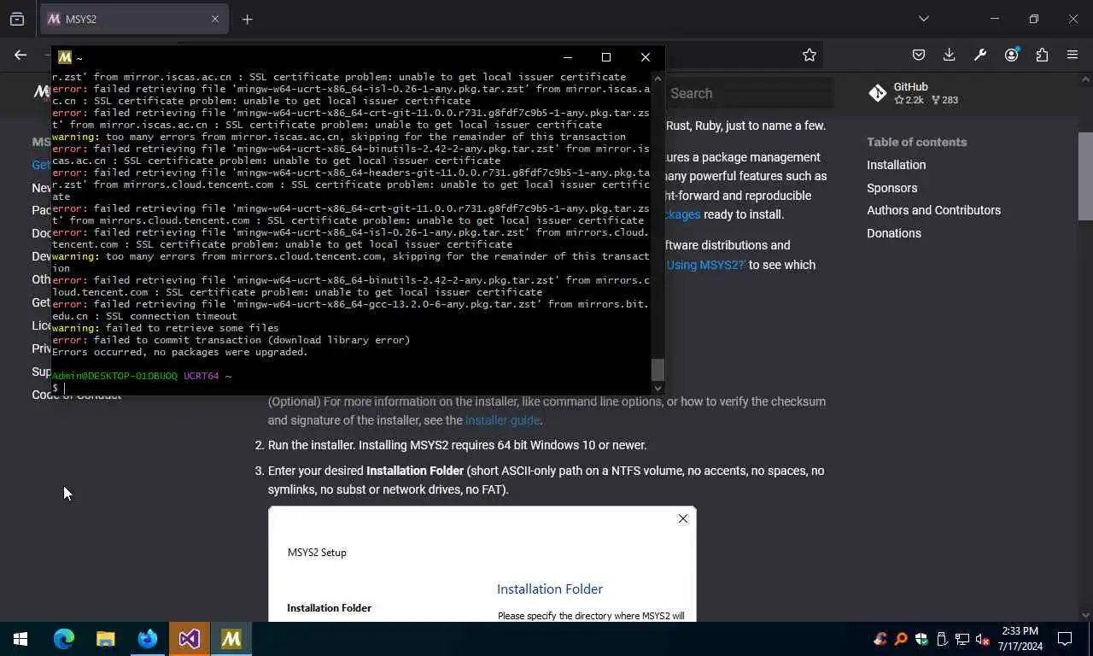Expand the list all tabs chevron
Screen dimensions: 1093x656
(x=923, y=19)
